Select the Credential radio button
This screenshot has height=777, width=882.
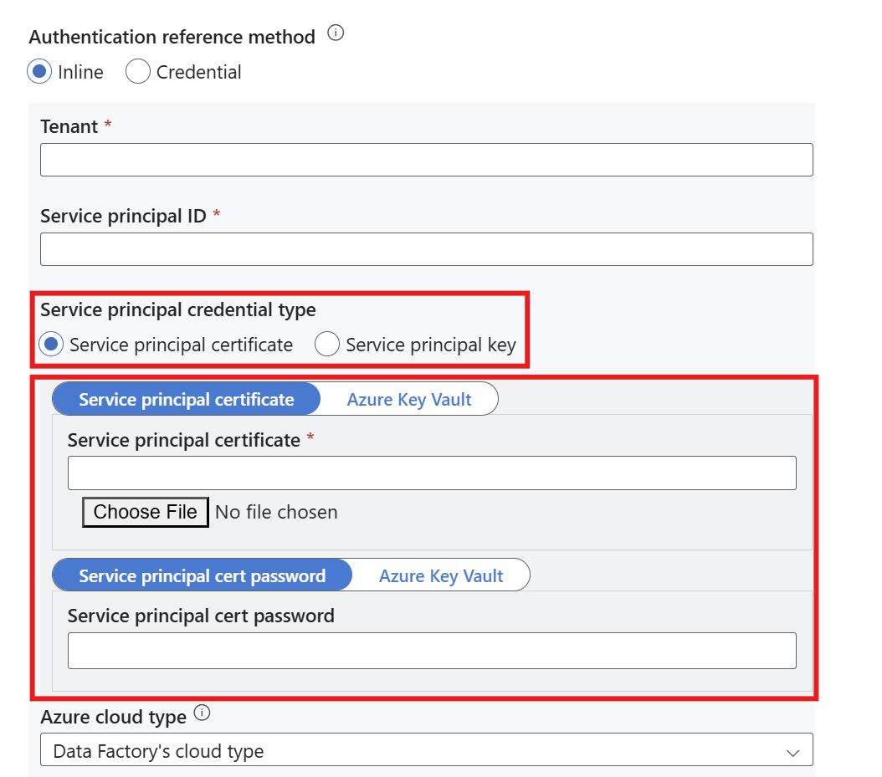[137, 72]
